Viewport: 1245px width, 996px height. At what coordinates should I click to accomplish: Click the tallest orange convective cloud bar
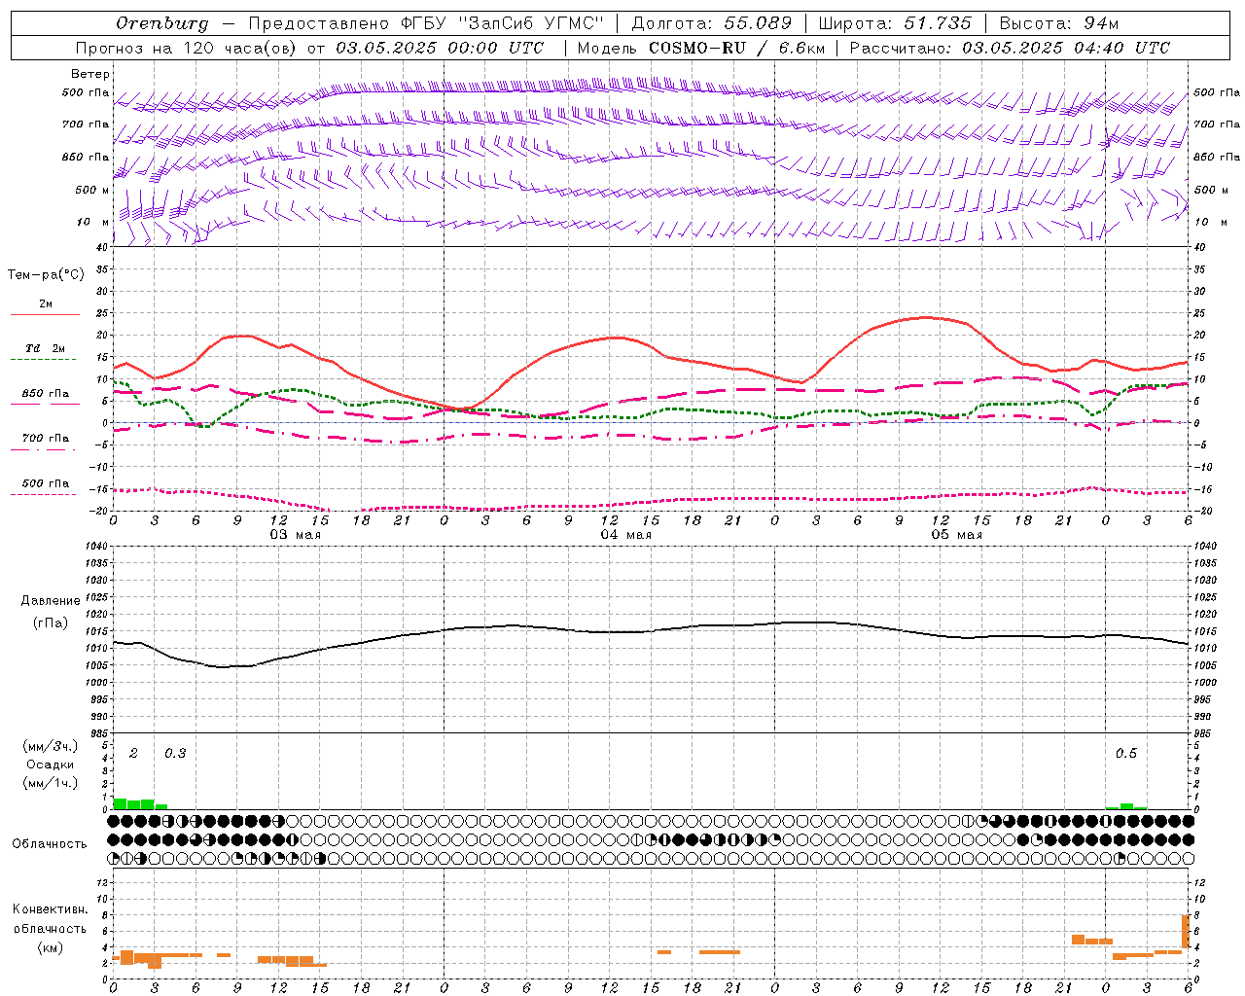click(x=1186, y=932)
